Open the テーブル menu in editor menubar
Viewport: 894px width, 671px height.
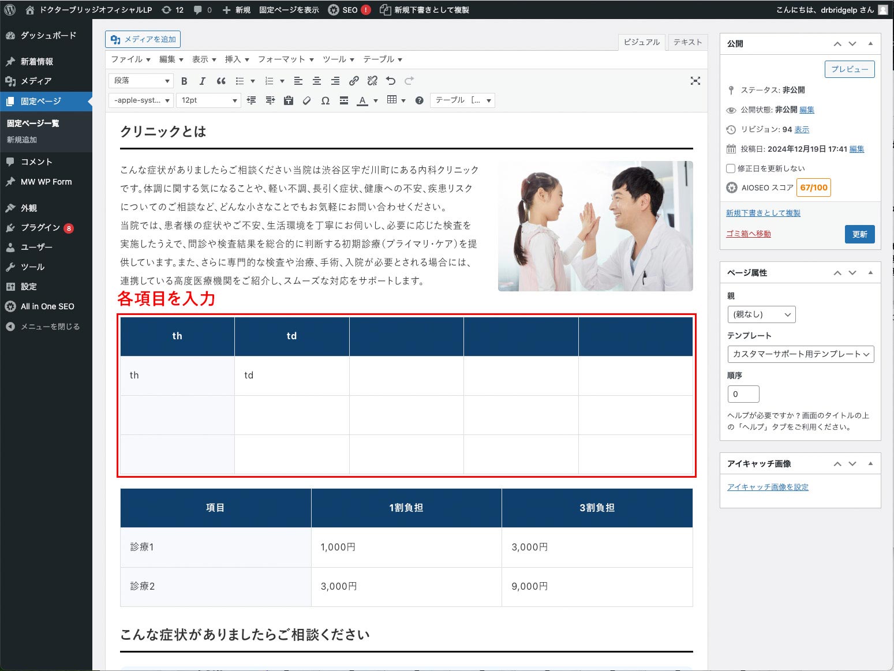point(383,59)
